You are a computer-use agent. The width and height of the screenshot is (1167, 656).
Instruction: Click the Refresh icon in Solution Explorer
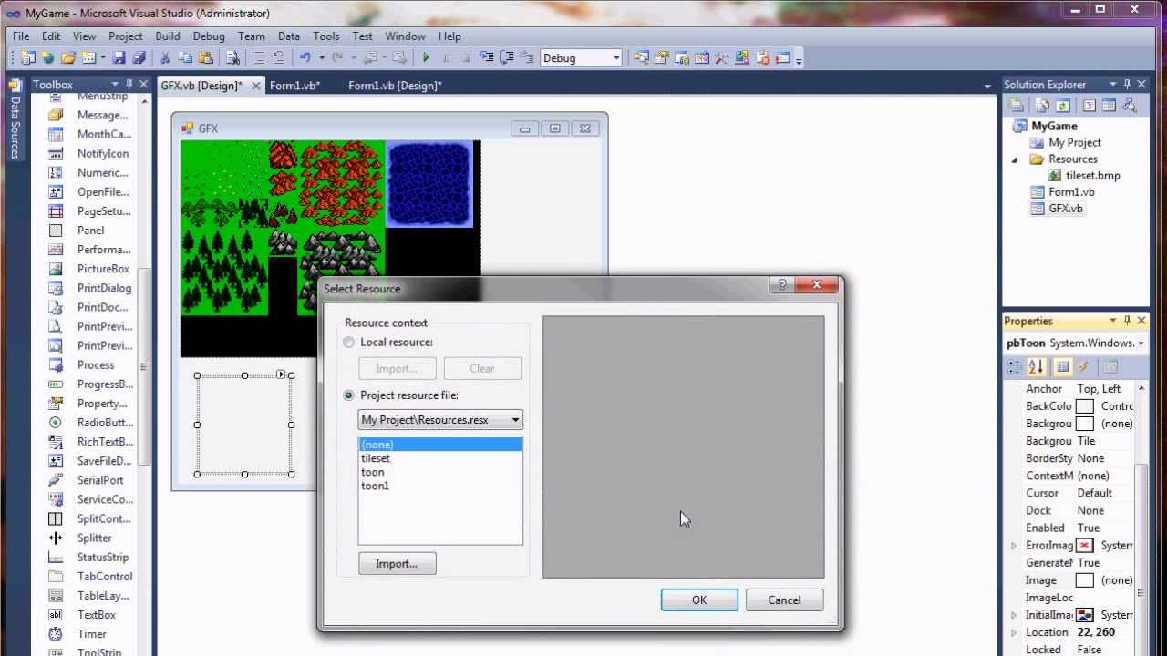pyautogui.click(x=1062, y=106)
